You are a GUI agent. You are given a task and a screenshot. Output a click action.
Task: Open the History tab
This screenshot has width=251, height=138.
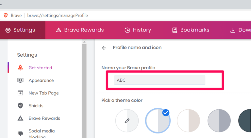pyautogui.click(x=138, y=30)
